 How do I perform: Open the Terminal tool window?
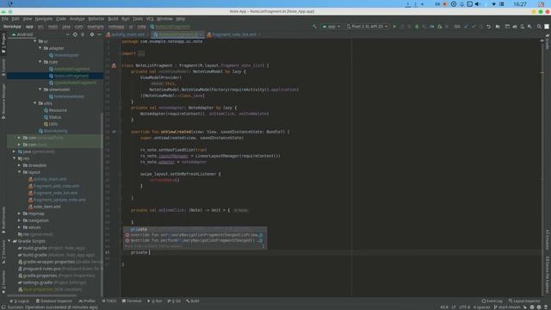132,301
